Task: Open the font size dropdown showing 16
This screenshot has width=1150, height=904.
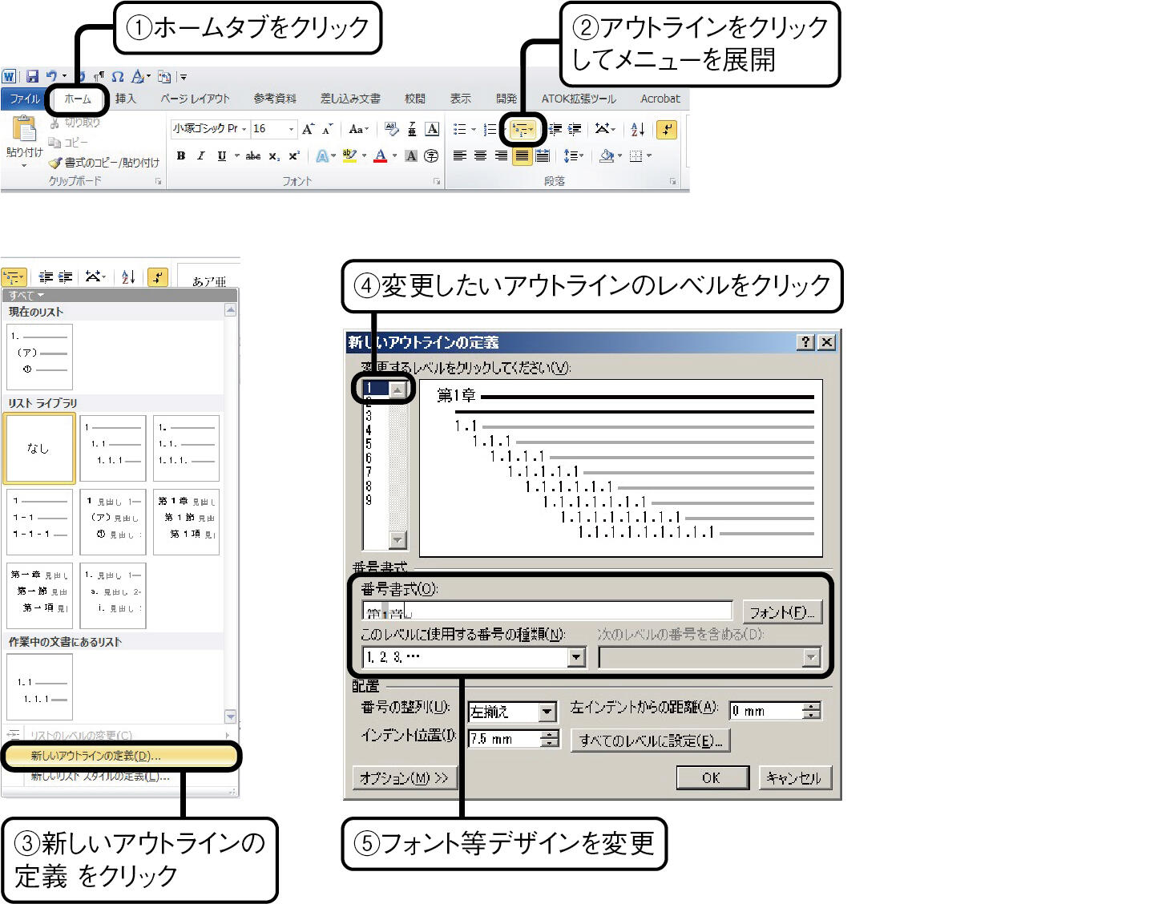Action: pos(291,129)
